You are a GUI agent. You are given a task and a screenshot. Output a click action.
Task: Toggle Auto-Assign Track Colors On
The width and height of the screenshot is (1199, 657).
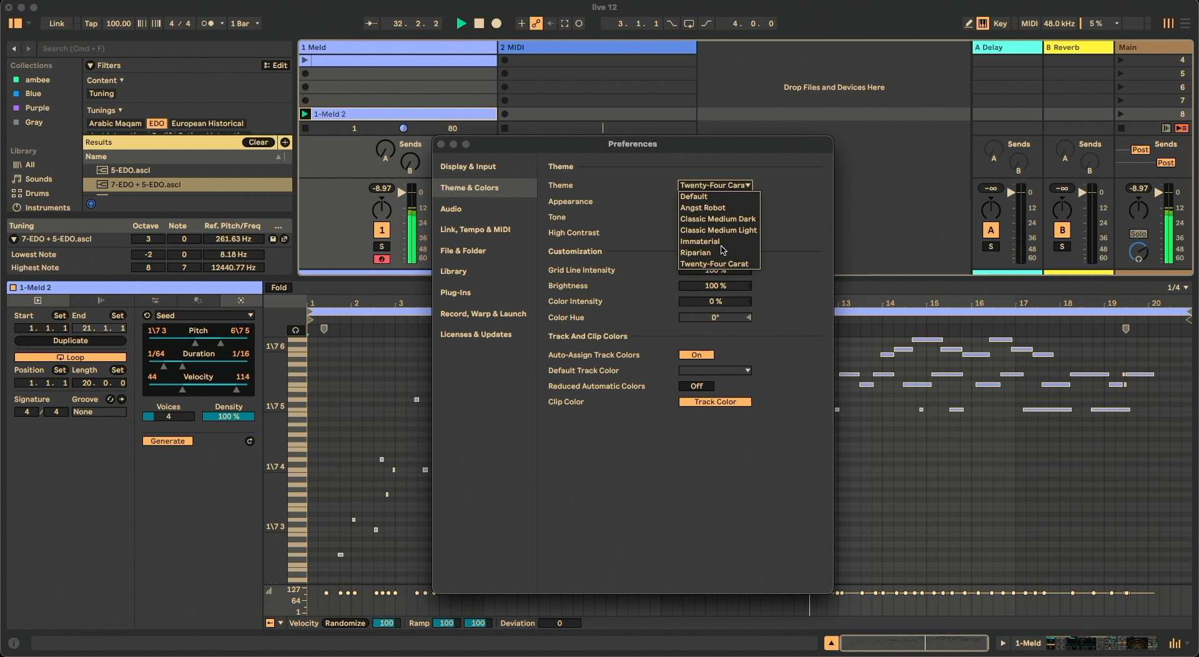pos(696,355)
